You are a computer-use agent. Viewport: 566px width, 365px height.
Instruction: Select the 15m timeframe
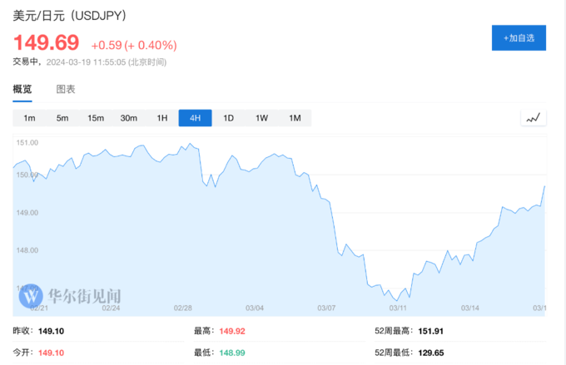coord(96,118)
